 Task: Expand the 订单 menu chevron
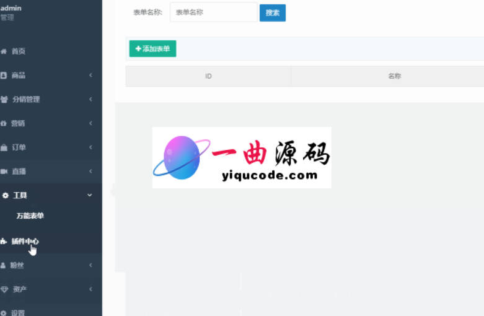click(x=90, y=147)
